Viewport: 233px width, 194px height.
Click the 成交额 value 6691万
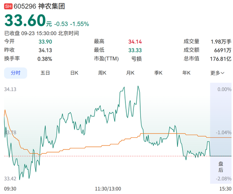(222, 50)
